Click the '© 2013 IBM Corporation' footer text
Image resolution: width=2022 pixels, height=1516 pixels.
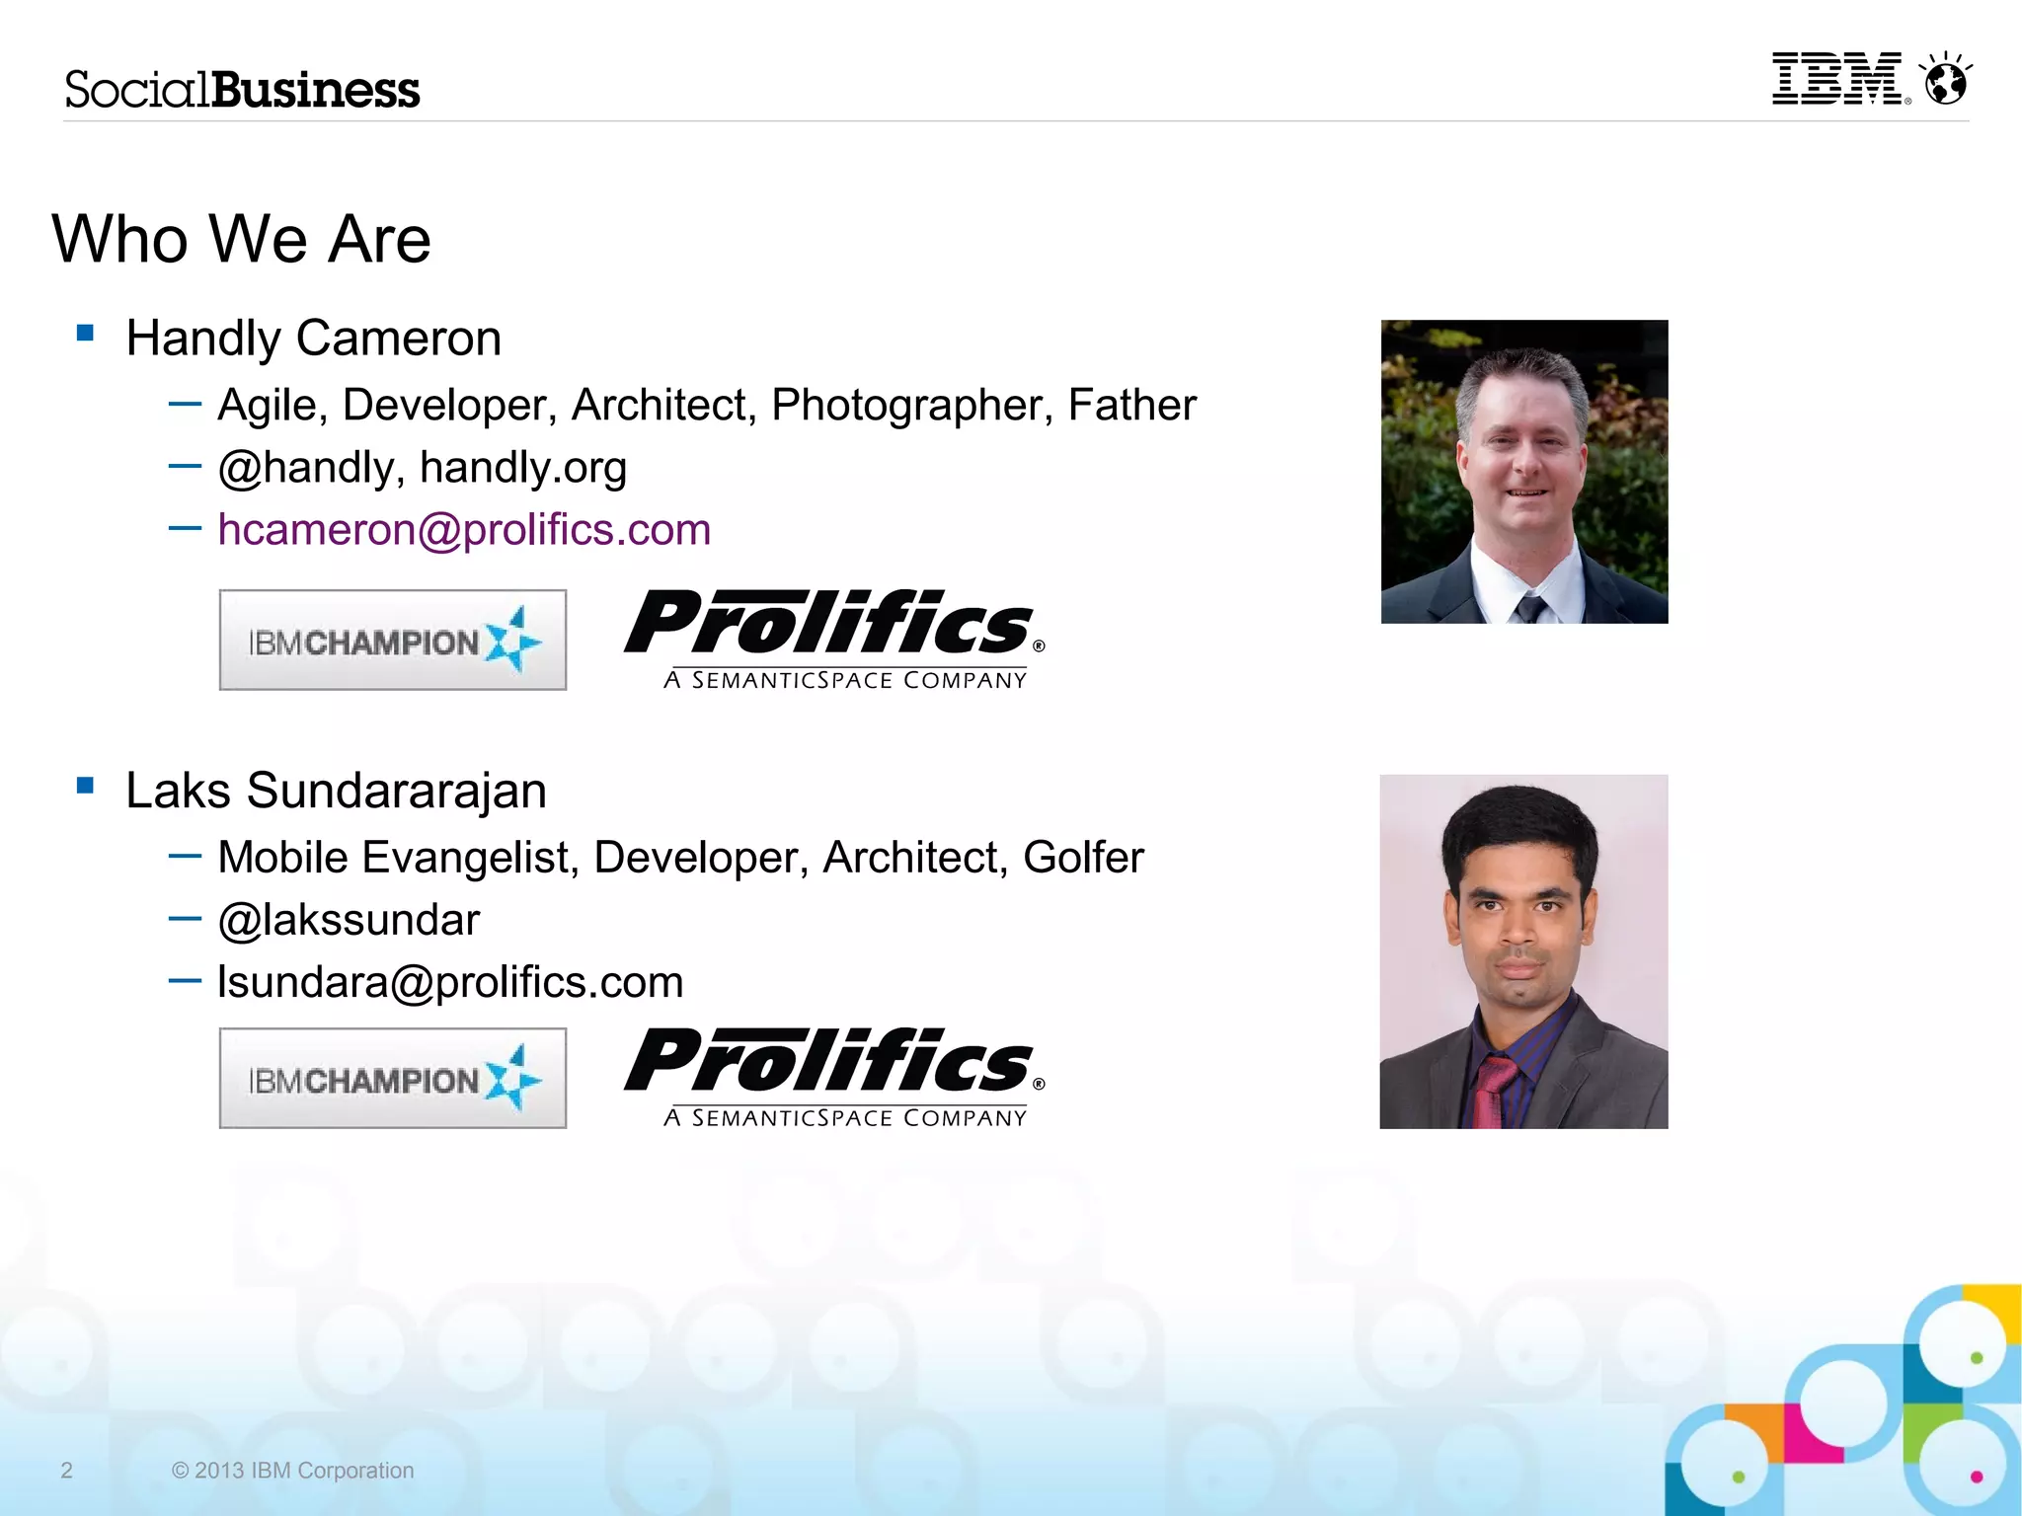[x=292, y=1471]
